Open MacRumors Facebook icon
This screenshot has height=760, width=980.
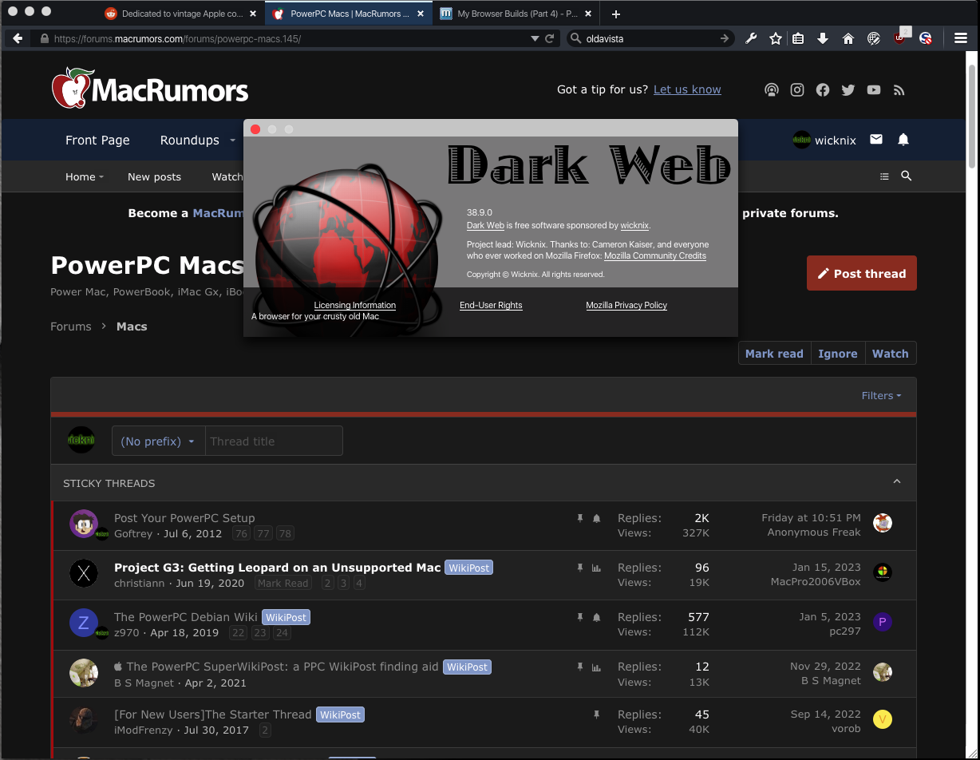tap(823, 90)
